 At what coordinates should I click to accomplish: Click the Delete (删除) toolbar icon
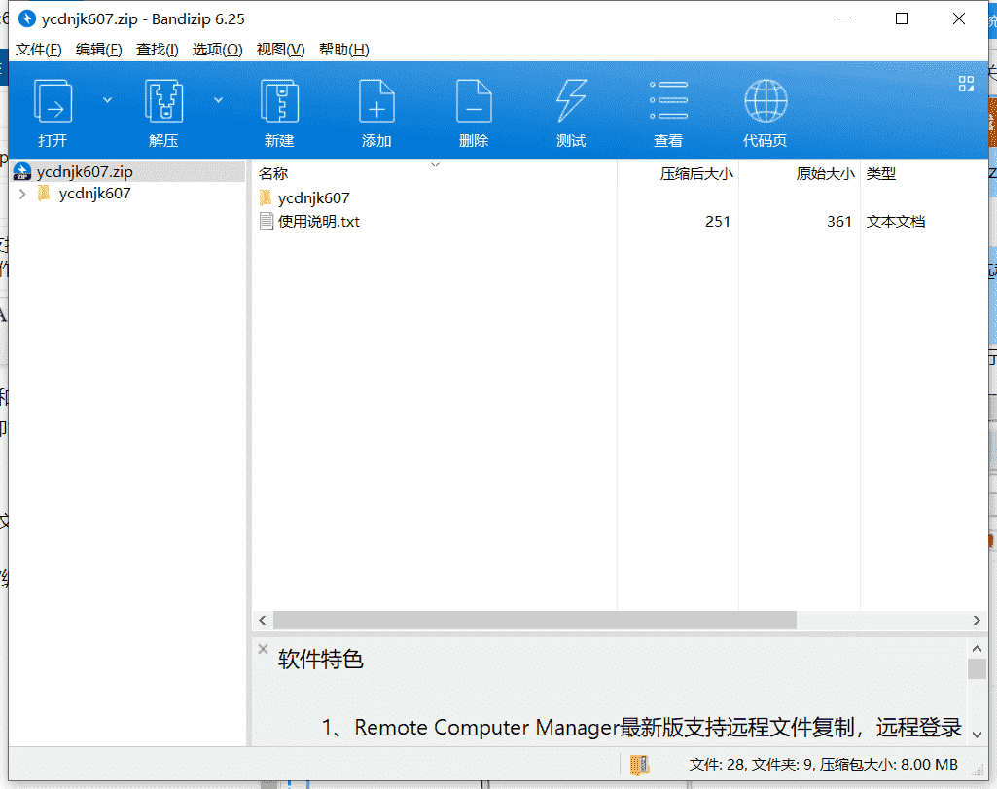[x=474, y=102]
